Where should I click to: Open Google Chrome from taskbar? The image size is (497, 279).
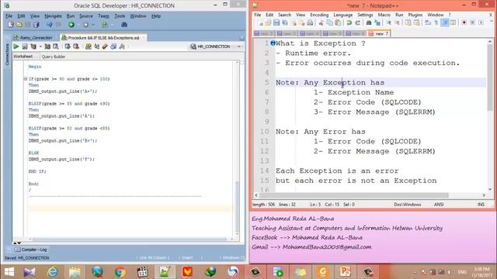tap(120, 272)
